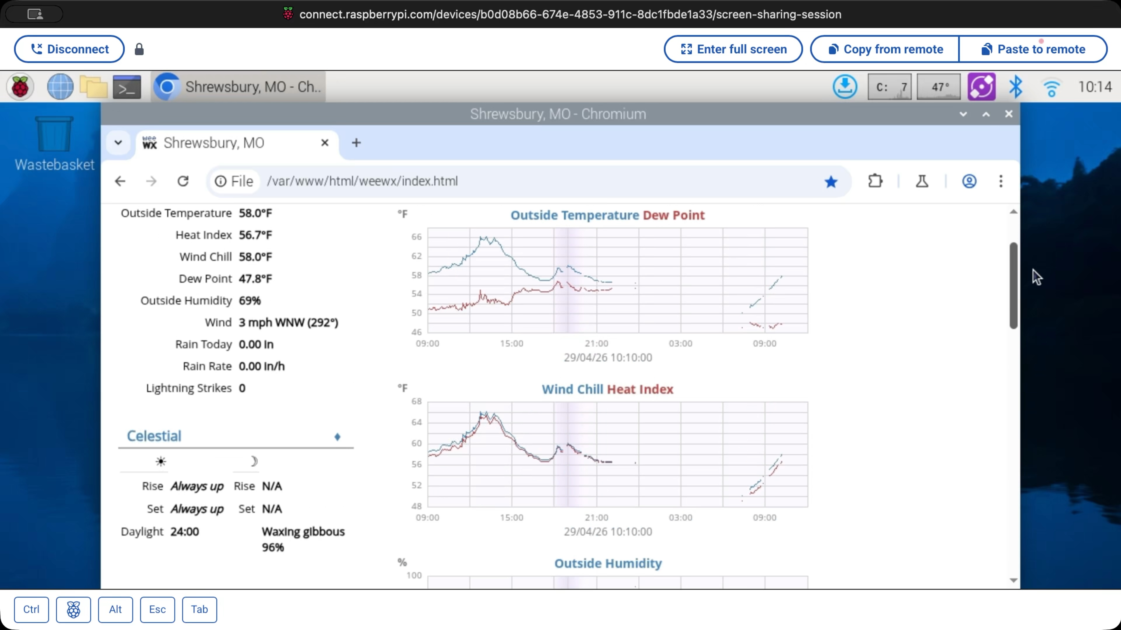
Task: Go forward in Chromium
Action: [x=151, y=181]
